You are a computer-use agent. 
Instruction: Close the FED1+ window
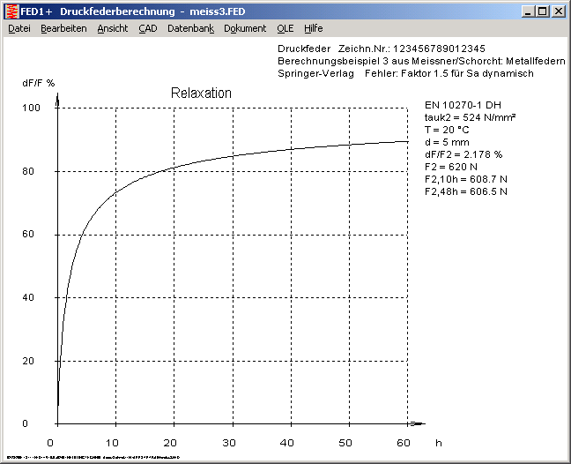pos(558,11)
